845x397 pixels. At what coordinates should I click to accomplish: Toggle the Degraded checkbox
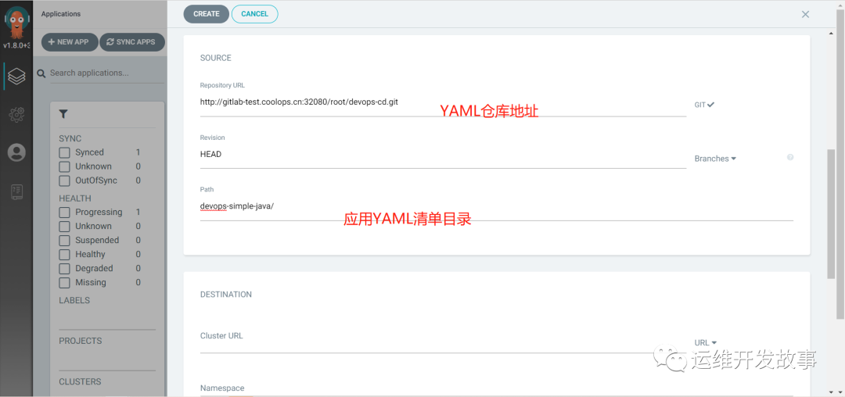pyautogui.click(x=65, y=268)
